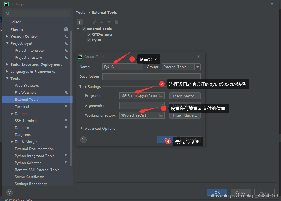Click the project-level icon beside Version Control
The height and width of the screenshot is (201, 281).
67,36
